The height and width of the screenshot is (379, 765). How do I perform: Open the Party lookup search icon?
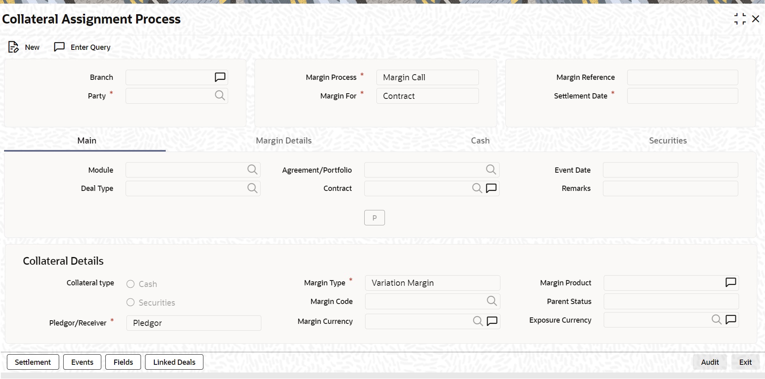pyautogui.click(x=220, y=96)
